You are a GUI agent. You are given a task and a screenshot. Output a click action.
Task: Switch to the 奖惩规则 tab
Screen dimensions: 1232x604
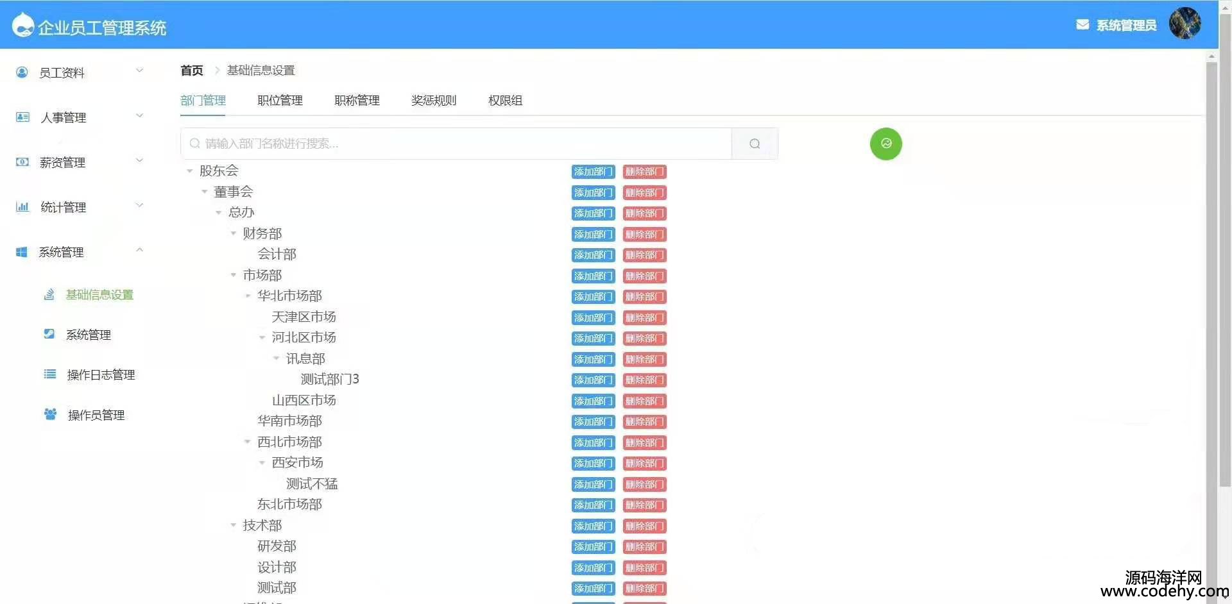[434, 101]
